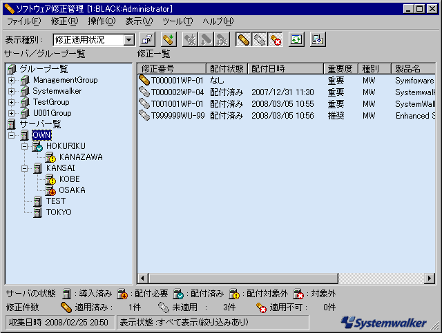Open the ファイル(F) menu
The image size is (442, 333).
coord(23,21)
